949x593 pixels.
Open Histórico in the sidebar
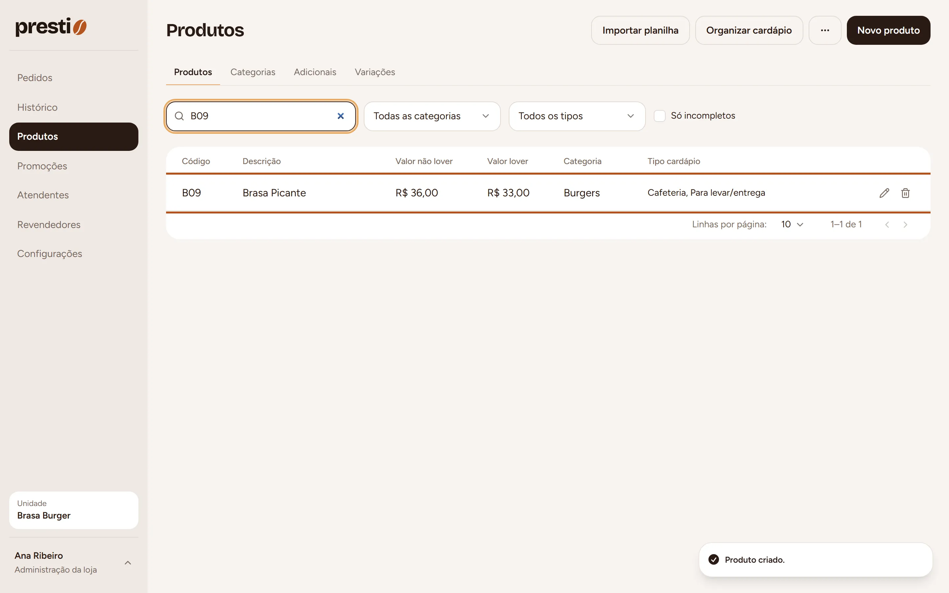pyautogui.click(x=74, y=107)
